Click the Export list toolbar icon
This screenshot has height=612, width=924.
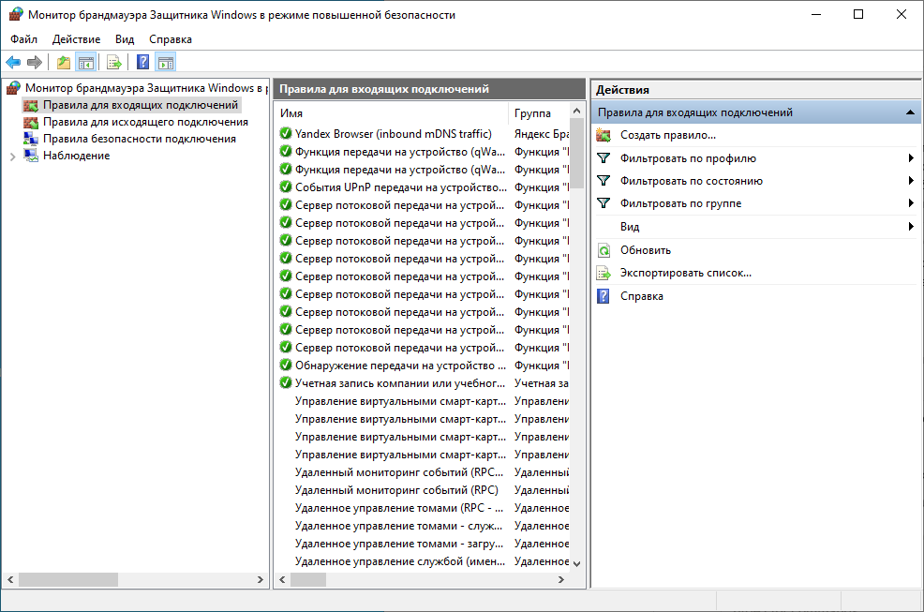click(114, 62)
